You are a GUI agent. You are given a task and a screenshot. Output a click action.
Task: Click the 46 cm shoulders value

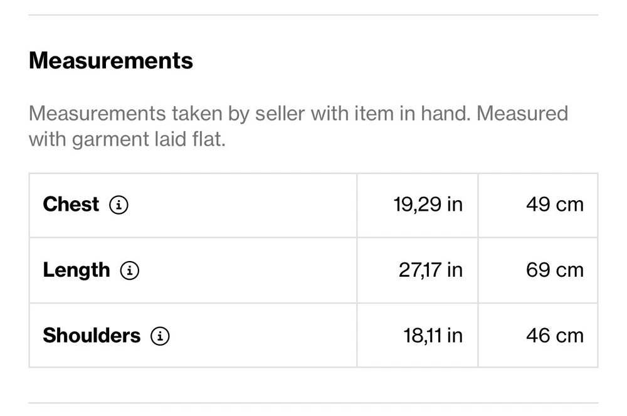click(x=554, y=336)
